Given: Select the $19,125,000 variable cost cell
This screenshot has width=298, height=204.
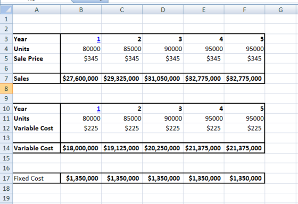Looking at the screenshot, I should click(122, 148).
